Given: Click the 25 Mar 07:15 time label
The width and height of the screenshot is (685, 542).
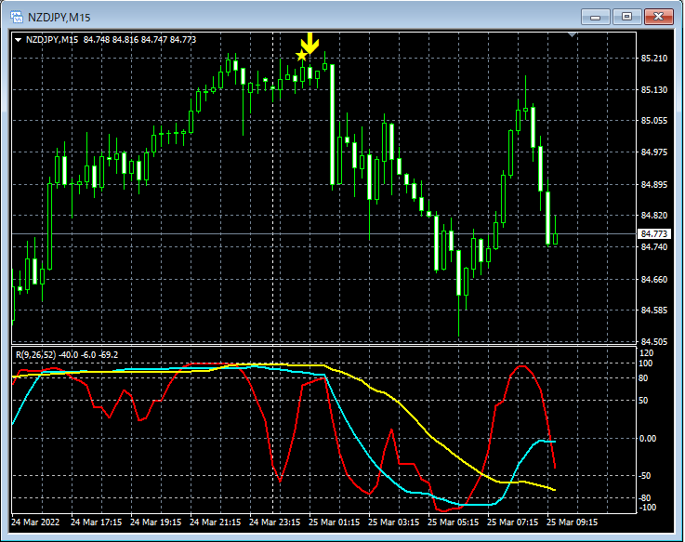Looking at the screenshot, I should tap(512, 522).
